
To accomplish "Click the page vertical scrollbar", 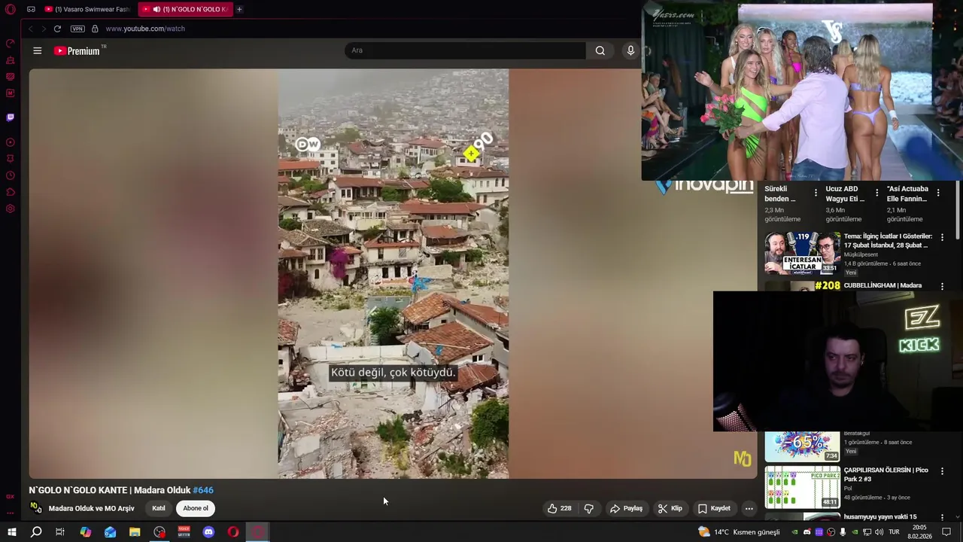I will 958,211.
